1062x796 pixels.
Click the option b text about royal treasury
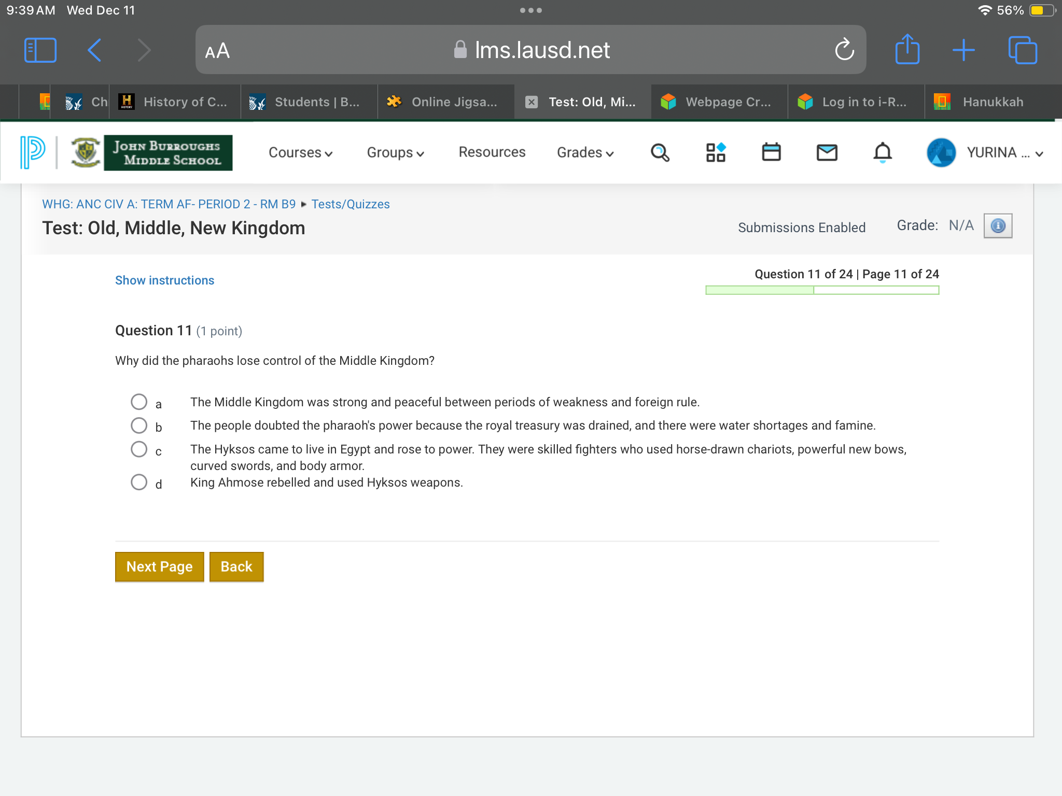click(533, 425)
